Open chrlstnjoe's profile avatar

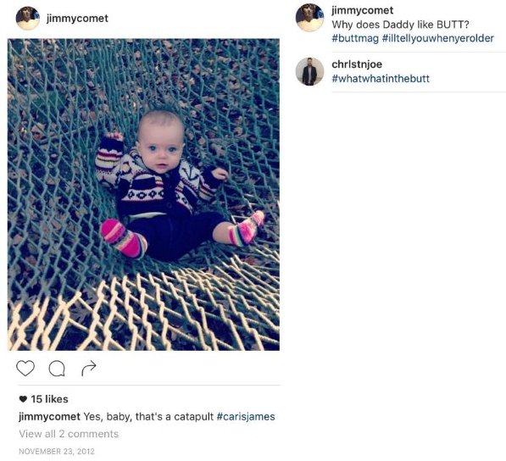point(309,71)
